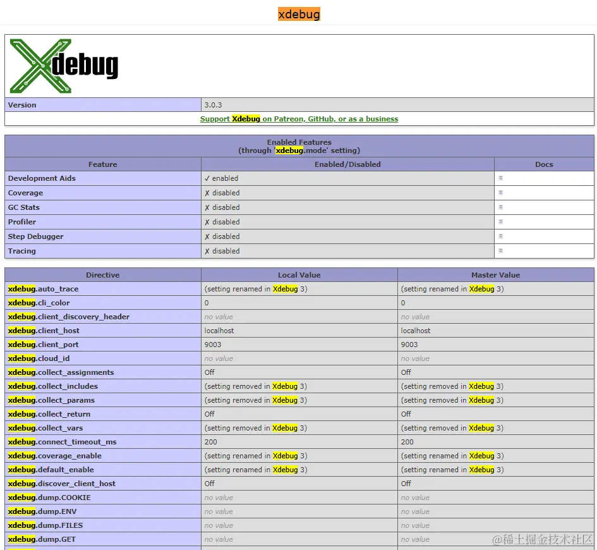597x550 pixels.
Task: Select the xdebug.client_port directive
Action: [43, 345]
